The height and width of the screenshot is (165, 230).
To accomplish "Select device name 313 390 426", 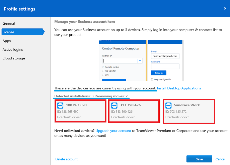I will pos(130,105).
